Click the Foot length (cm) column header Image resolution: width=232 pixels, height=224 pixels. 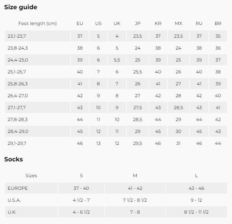37,23
